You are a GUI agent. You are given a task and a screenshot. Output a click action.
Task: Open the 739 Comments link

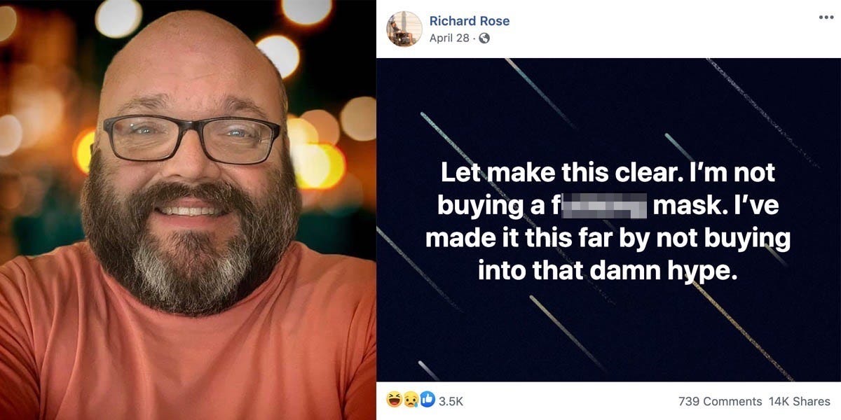tap(720, 402)
